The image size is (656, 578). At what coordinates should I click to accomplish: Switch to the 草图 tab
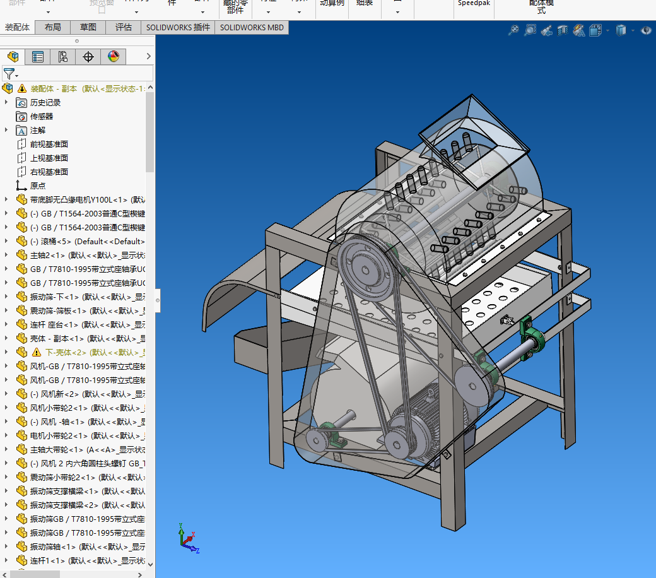tap(88, 27)
